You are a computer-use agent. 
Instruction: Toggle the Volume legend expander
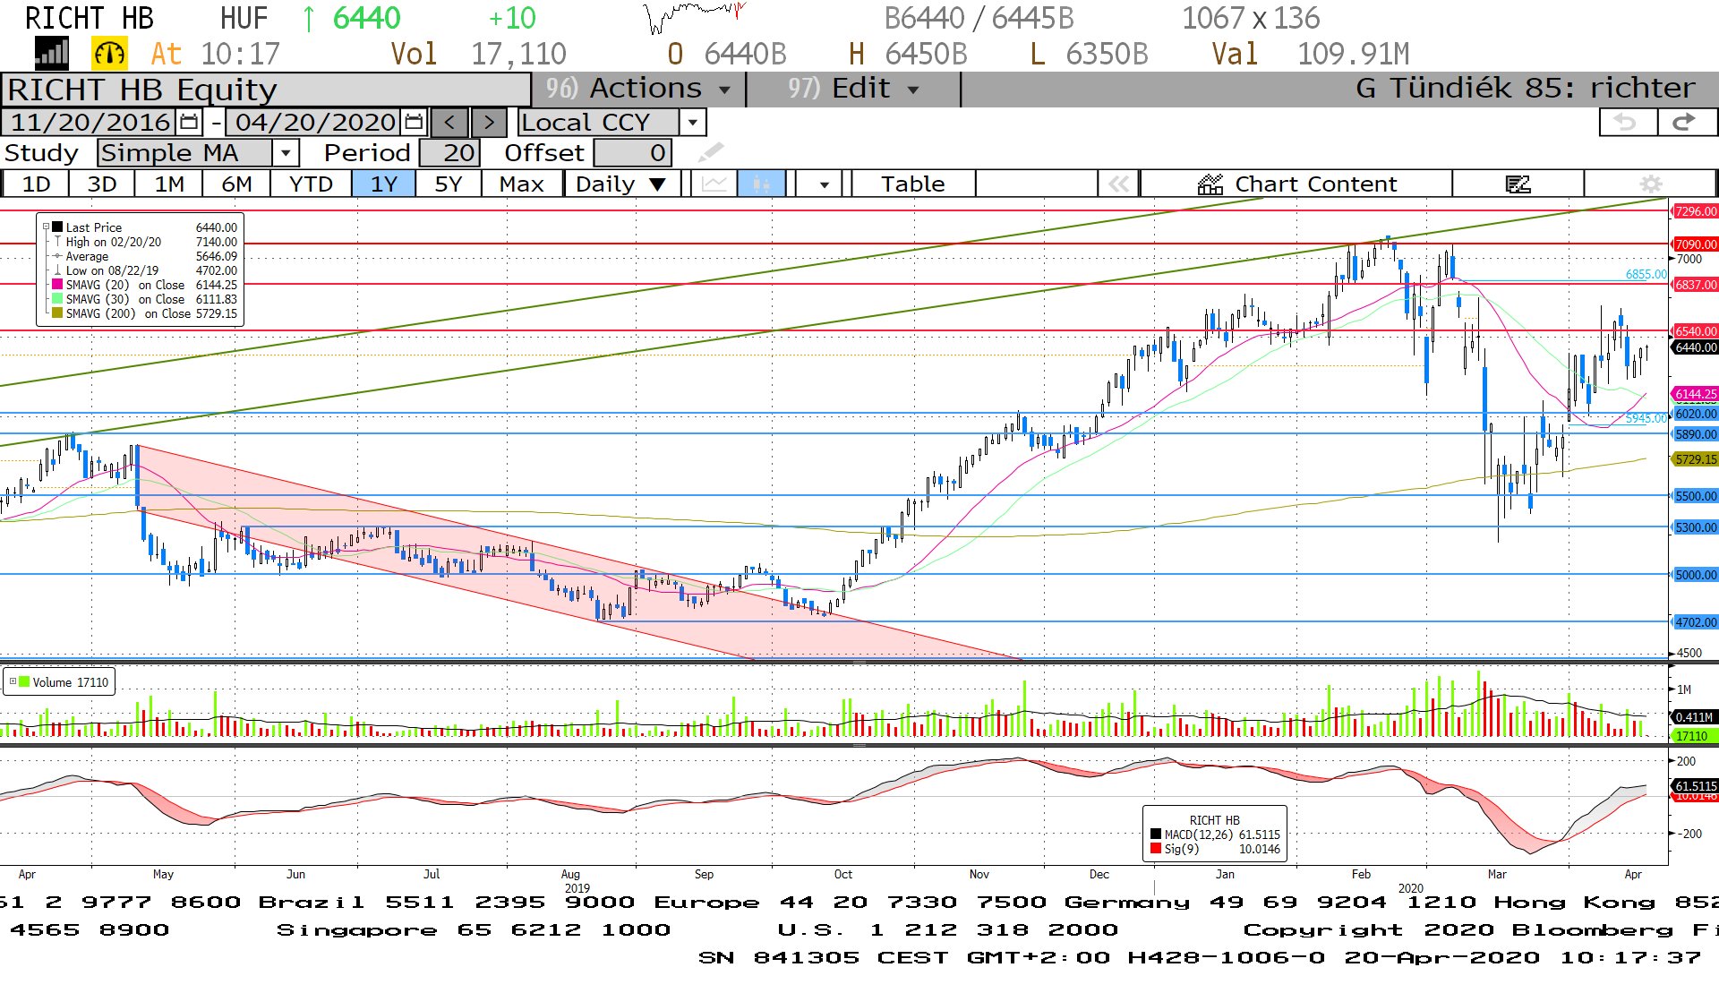[x=13, y=682]
